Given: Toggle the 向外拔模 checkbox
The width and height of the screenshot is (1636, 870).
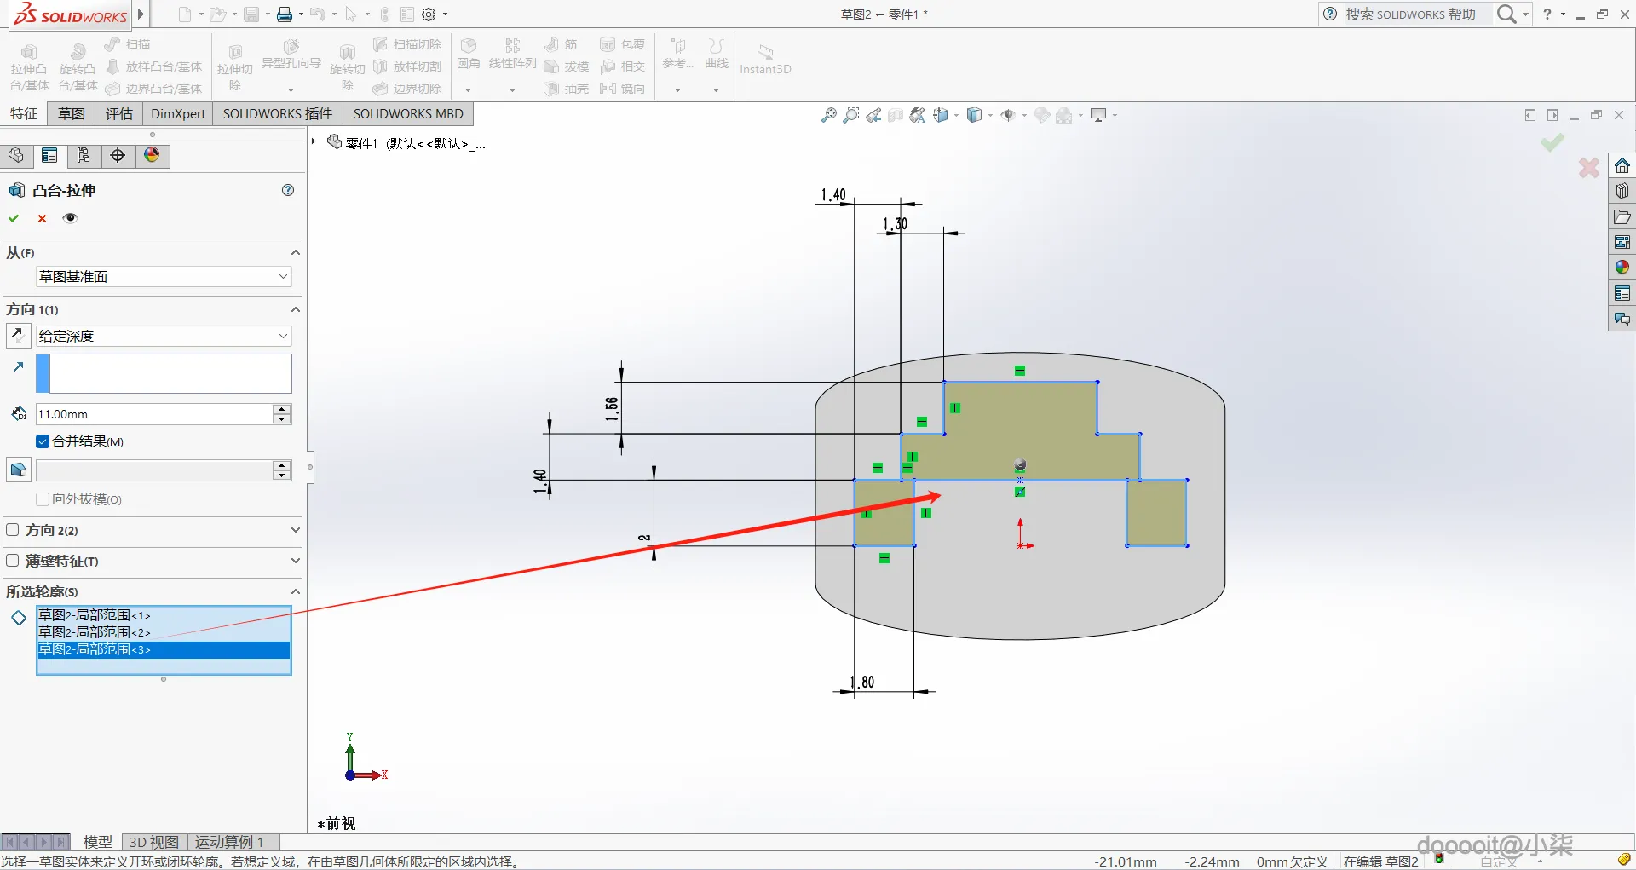Looking at the screenshot, I should pos(43,499).
